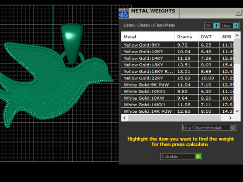Click the 10.04 grams value
The height and width of the screenshot is (182, 243).
184,52
